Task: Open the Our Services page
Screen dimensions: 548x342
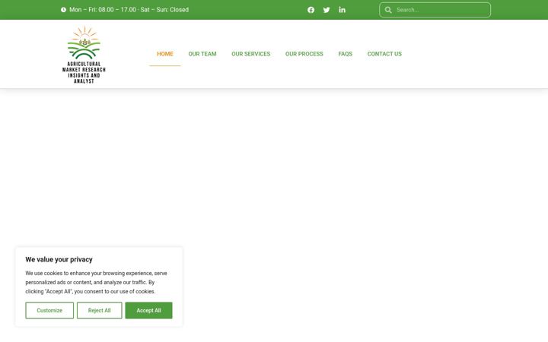Action: [251, 54]
